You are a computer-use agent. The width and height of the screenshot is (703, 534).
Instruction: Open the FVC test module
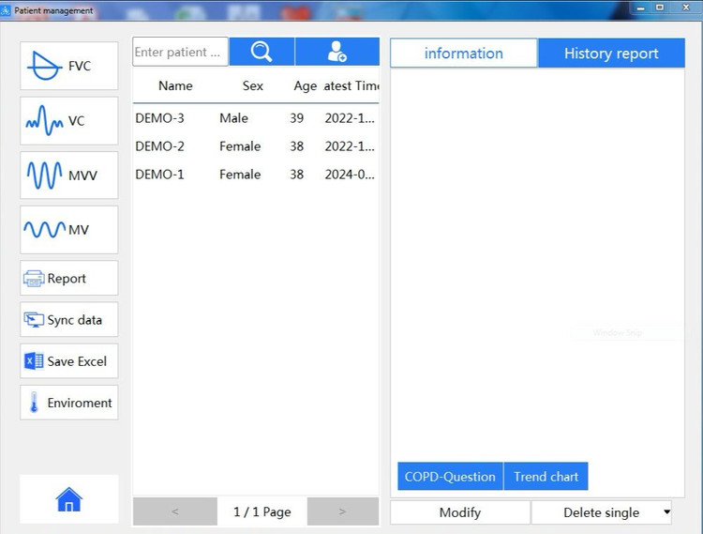pos(68,67)
